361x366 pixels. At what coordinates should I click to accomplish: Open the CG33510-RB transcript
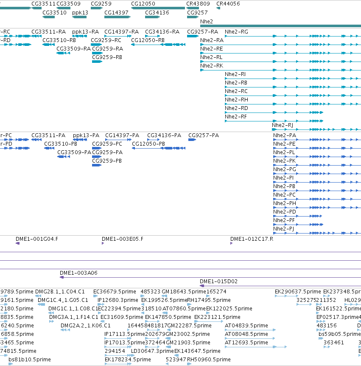(48, 45)
